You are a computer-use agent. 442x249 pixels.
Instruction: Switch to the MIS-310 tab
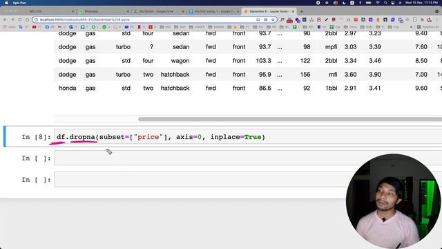(48, 12)
